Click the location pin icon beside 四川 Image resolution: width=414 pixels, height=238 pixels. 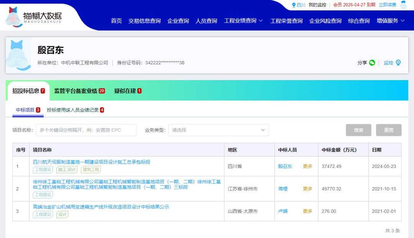tap(294, 5)
